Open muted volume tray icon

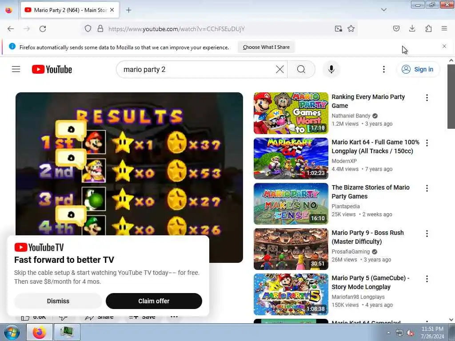pyautogui.click(x=410, y=333)
